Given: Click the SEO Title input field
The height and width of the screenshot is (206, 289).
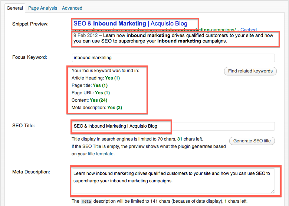Looking at the screenshot, I should click(x=173, y=126).
